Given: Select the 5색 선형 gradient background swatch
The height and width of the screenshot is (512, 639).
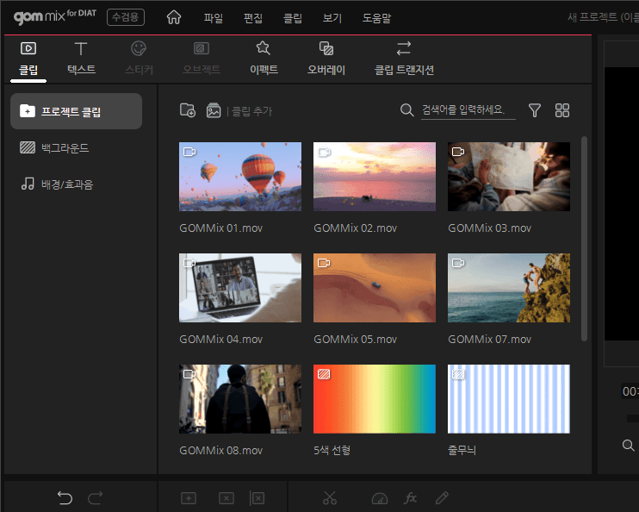Looking at the screenshot, I should [375, 399].
